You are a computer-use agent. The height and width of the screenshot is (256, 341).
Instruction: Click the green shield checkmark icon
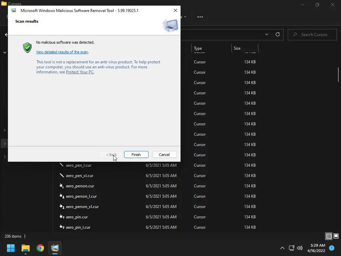(27, 47)
